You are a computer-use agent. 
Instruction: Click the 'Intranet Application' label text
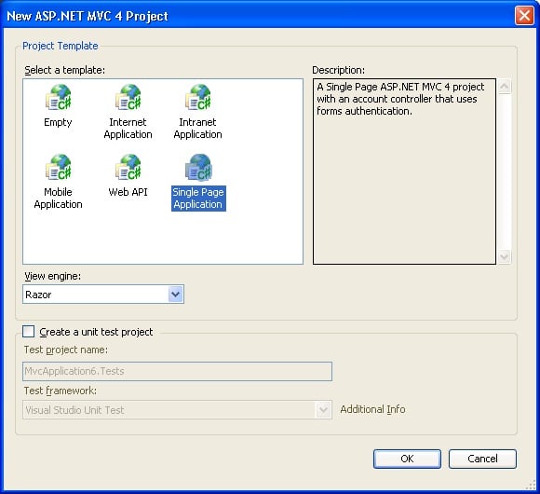click(198, 129)
